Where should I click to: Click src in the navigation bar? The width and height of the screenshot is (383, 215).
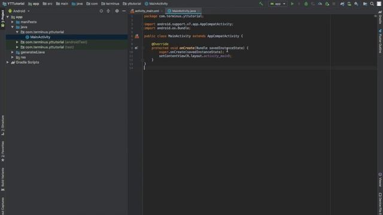(x=48, y=4)
